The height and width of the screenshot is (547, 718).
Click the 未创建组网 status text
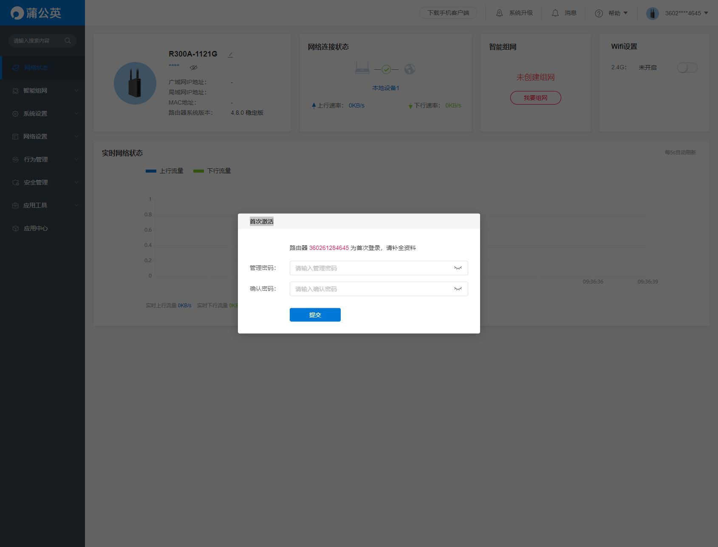[x=535, y=77]
